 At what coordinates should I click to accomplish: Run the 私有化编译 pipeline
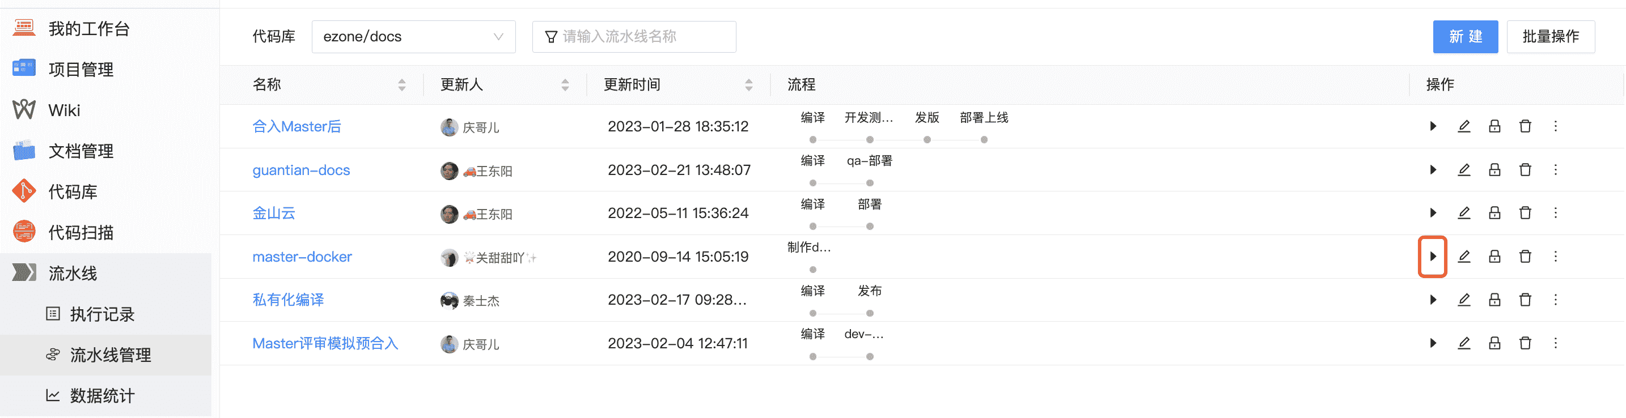click(1433, 300)
